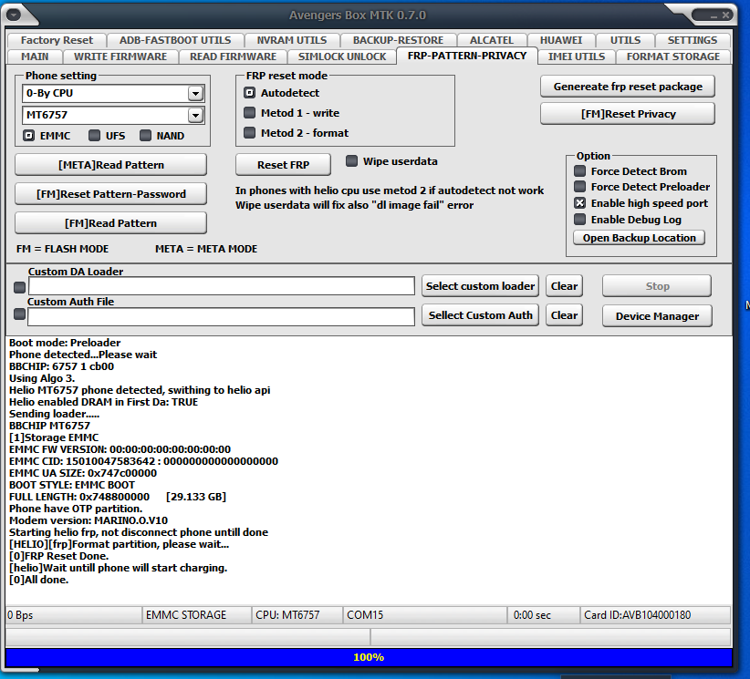The image size is (750, 679).
Task: Switch to ADB-FASTBOOT UTILS tab
Action: coord(175,40)
